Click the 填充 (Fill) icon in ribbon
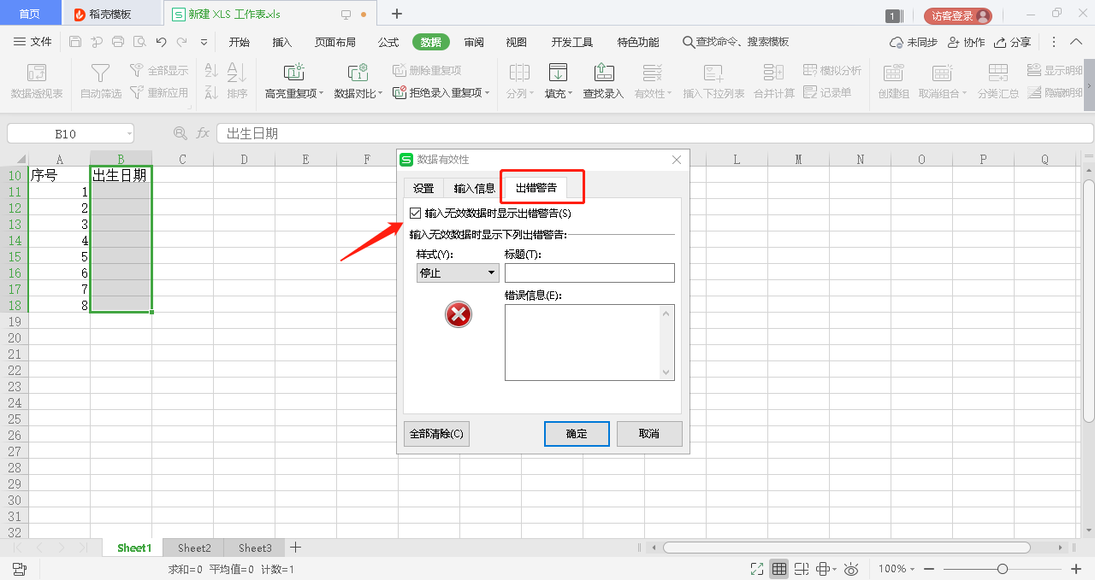This screenshot has height=580, width=1095. (x=558, y=73)
